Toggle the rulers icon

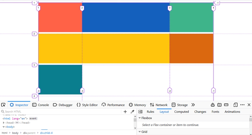pos(226,105)
